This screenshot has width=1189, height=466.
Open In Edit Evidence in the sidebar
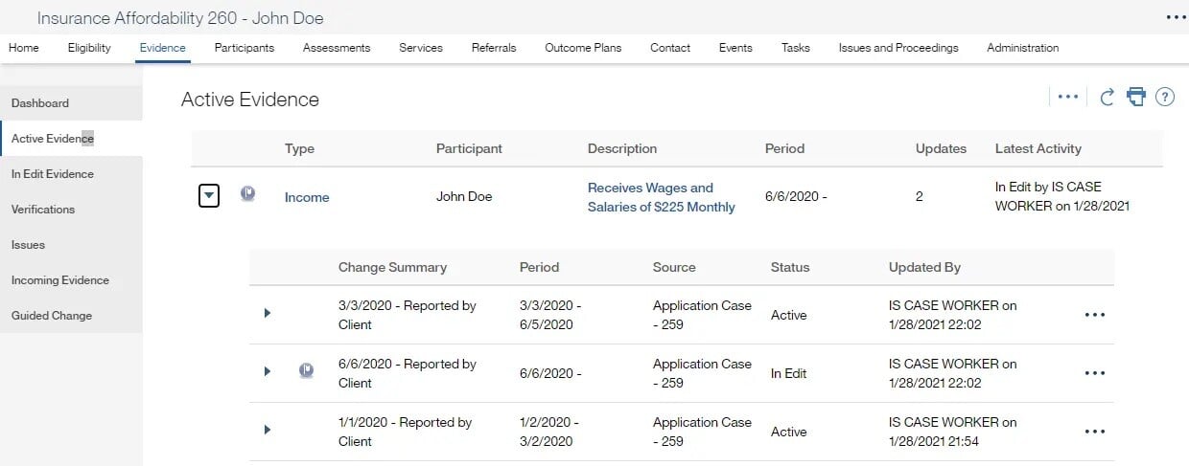point(71,174)
